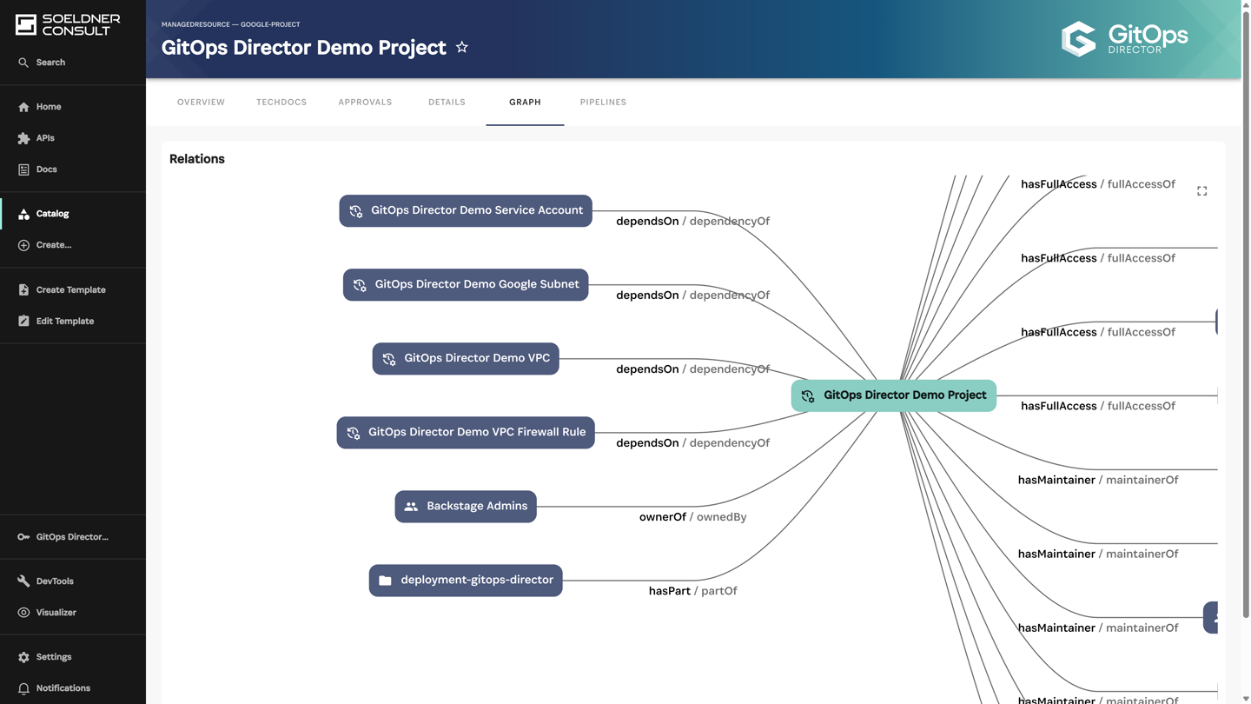The image size is (1251, 704).
Task: Select the GitOps Director Demo Service Account node
Action: [466, 211]
